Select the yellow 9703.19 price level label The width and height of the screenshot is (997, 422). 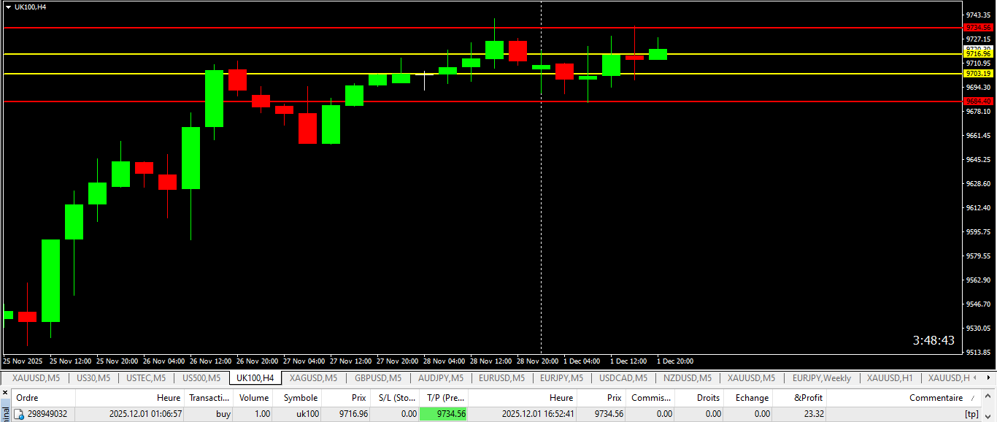click(977, 74)
